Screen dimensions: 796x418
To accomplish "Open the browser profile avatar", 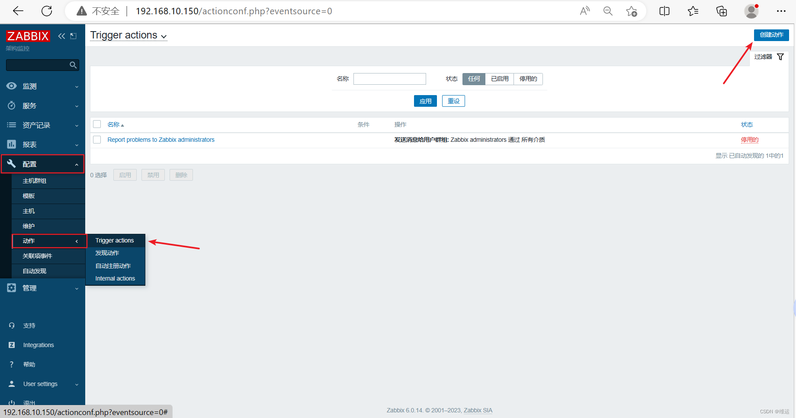I will tap(751, 11).
